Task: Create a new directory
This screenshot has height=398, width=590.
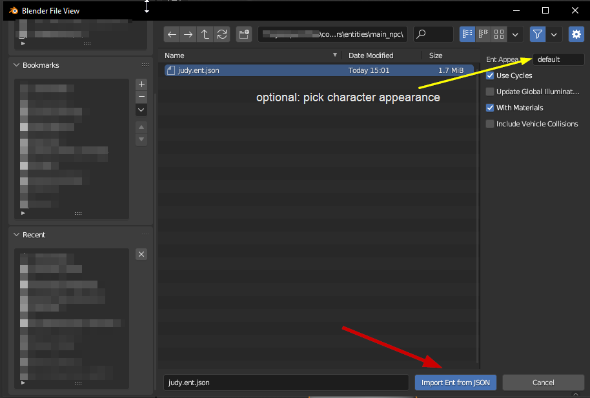Action: [244, 35]
